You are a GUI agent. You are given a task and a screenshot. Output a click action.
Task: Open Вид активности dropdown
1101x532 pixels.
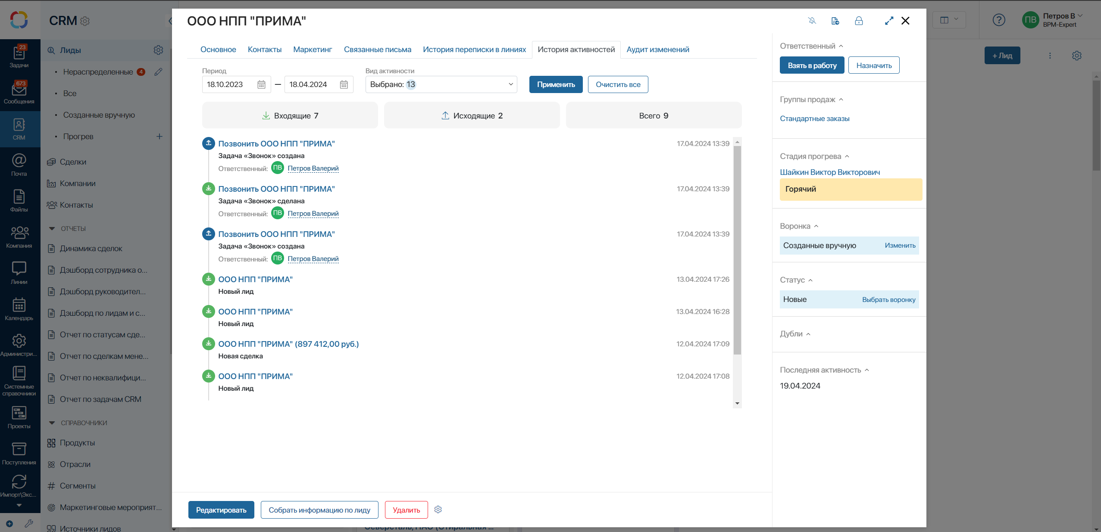click(x=441, y=84)
